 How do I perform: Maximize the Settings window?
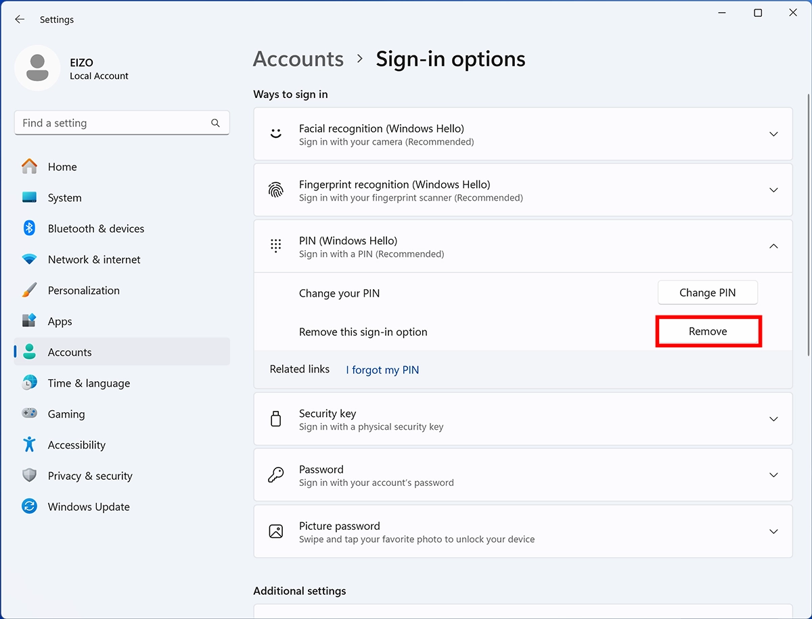758,13
